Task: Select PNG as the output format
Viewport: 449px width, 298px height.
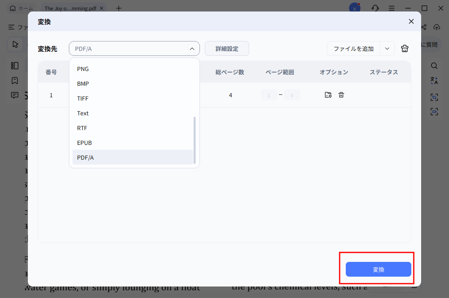Action: point(83,69)
